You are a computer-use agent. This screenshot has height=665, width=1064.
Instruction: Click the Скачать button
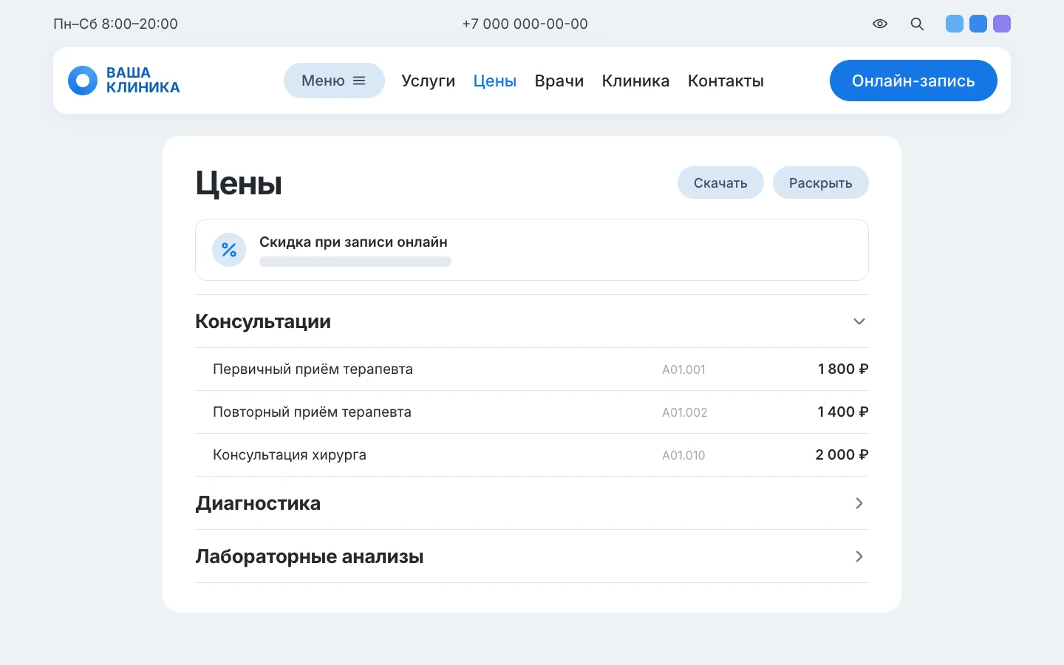pos(720,183)
